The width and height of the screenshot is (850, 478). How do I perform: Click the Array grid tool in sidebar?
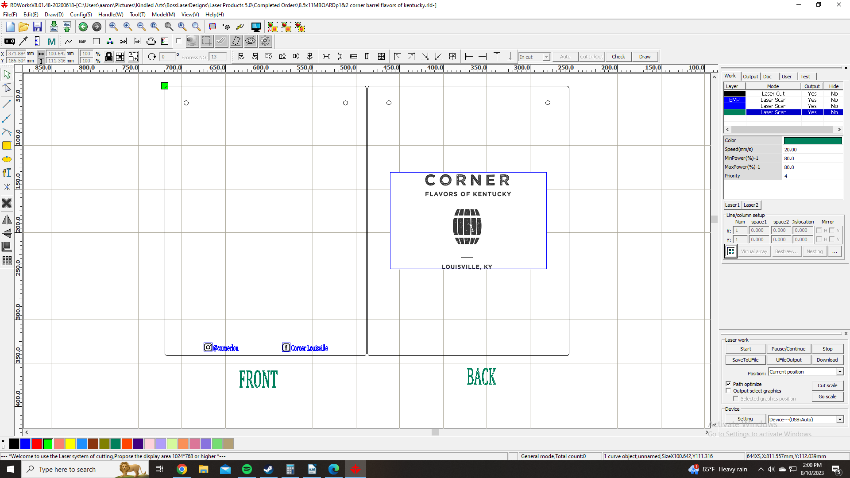[7, 261]
